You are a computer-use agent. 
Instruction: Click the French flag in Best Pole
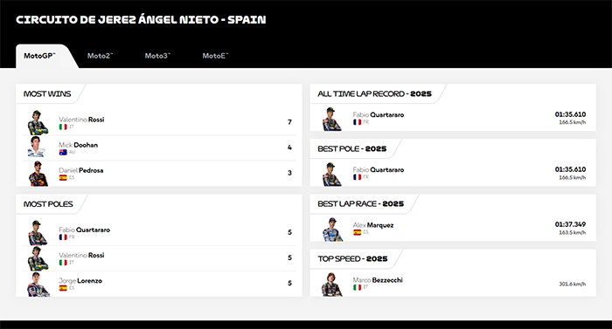(357, 177)
